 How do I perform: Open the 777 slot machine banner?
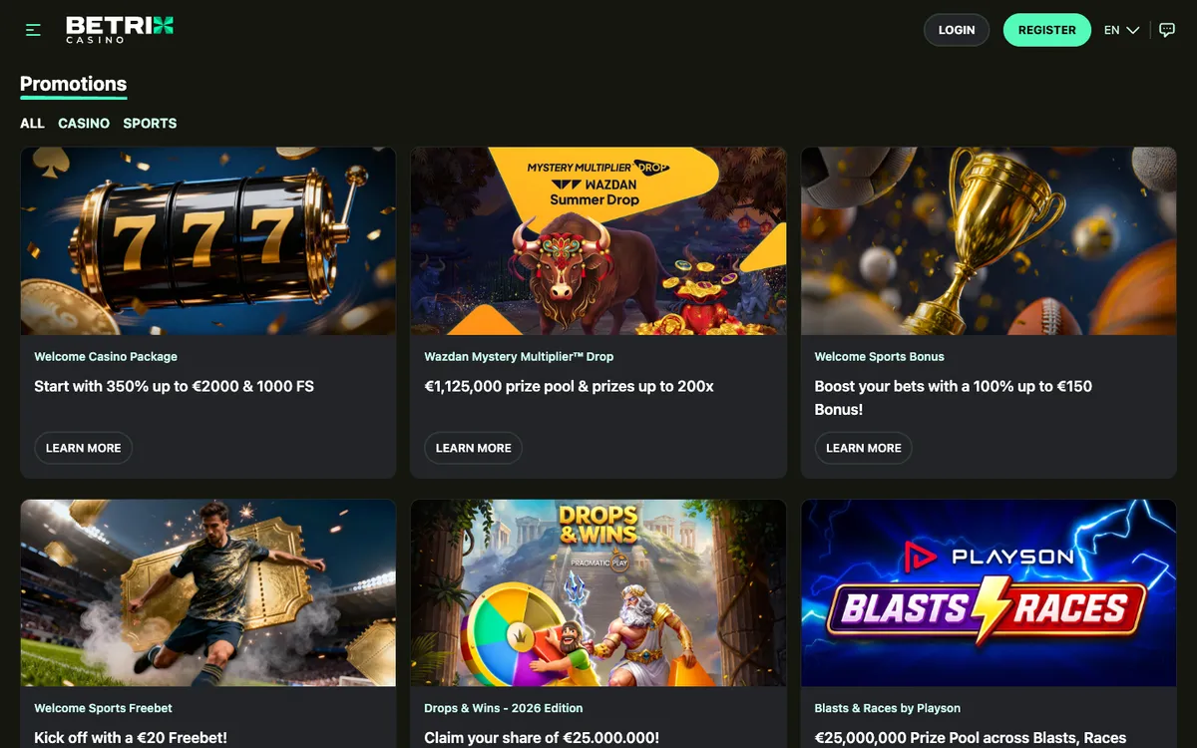pos(208,240)
